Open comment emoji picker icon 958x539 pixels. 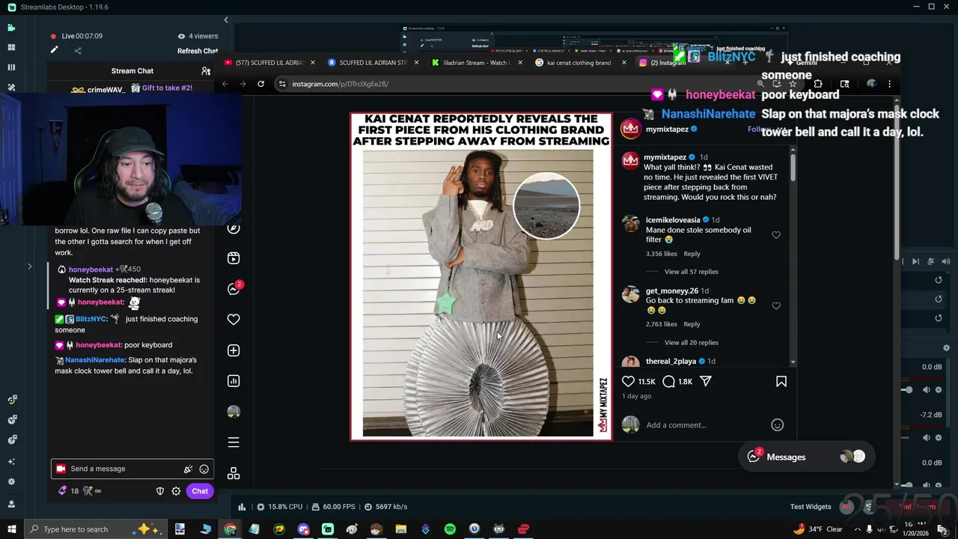pyautogui.click(x=778, y=425)
